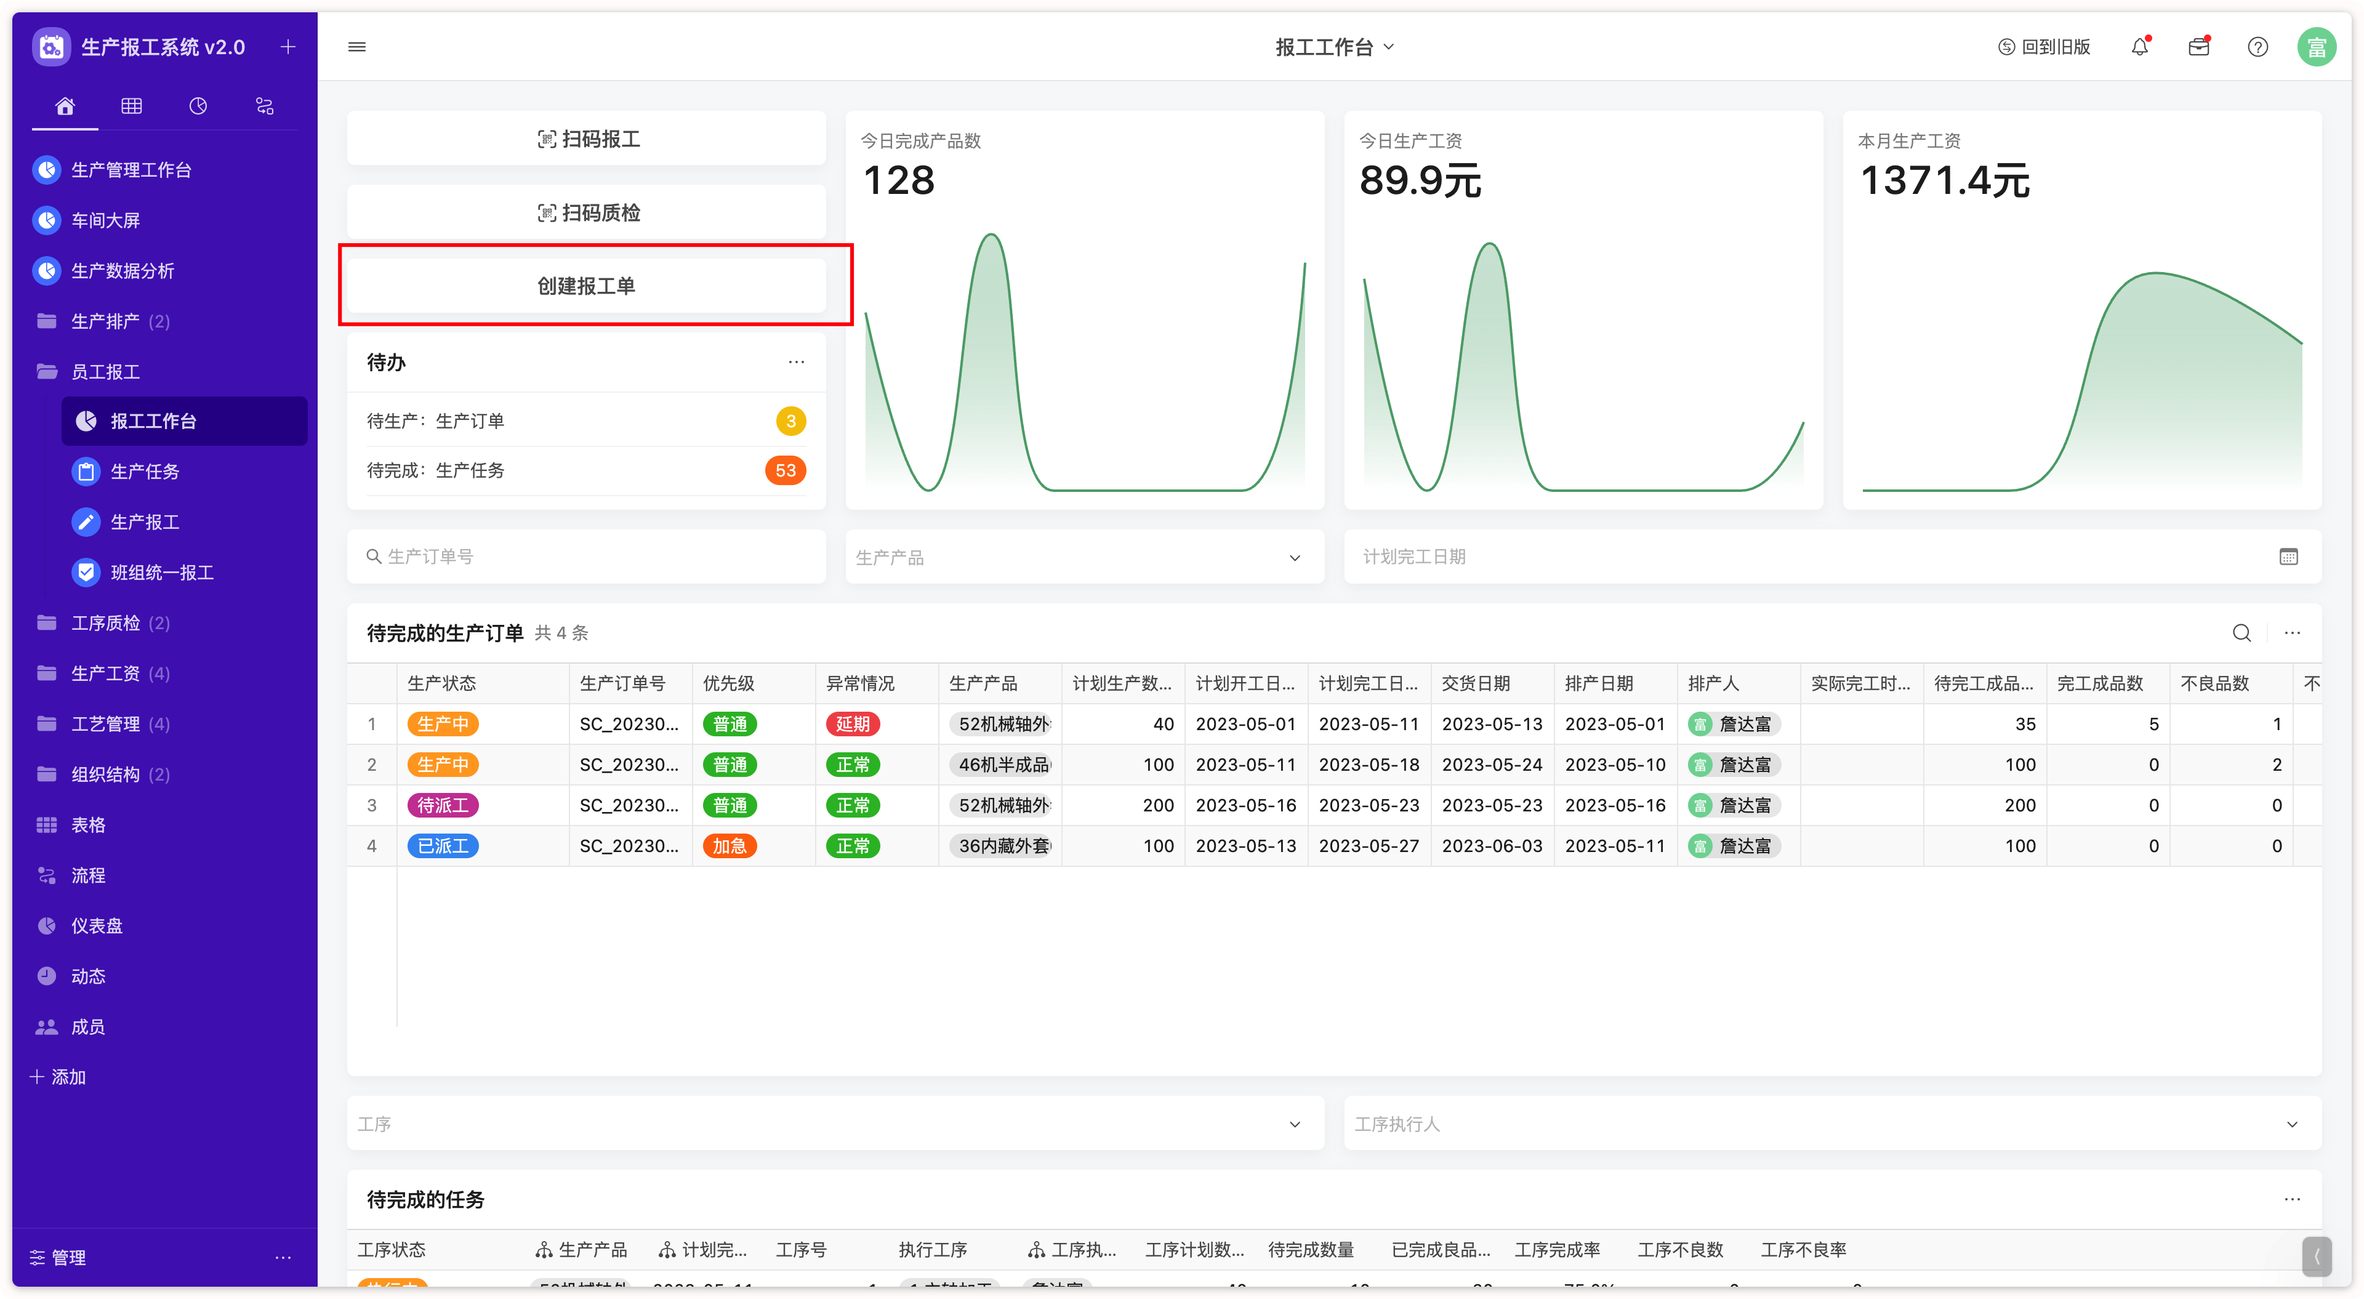Click the 待派工 status tag

click(x=443, y=806)
